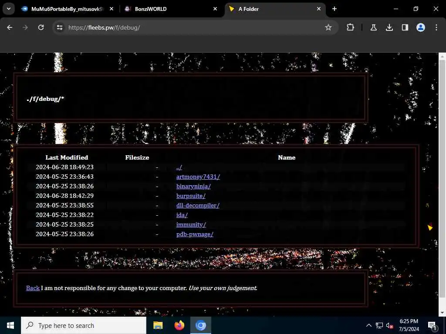Toggle the browser side panel
Screen dimensions: 446x334
click(405, 27)
